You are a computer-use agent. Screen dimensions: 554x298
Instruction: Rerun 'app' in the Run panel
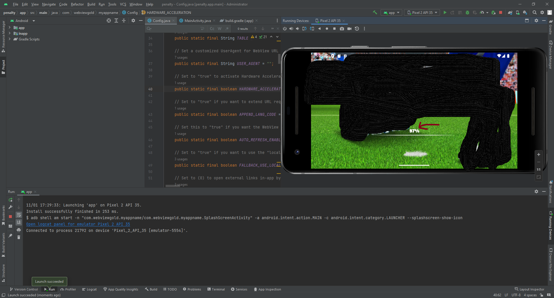pos(10,200)
